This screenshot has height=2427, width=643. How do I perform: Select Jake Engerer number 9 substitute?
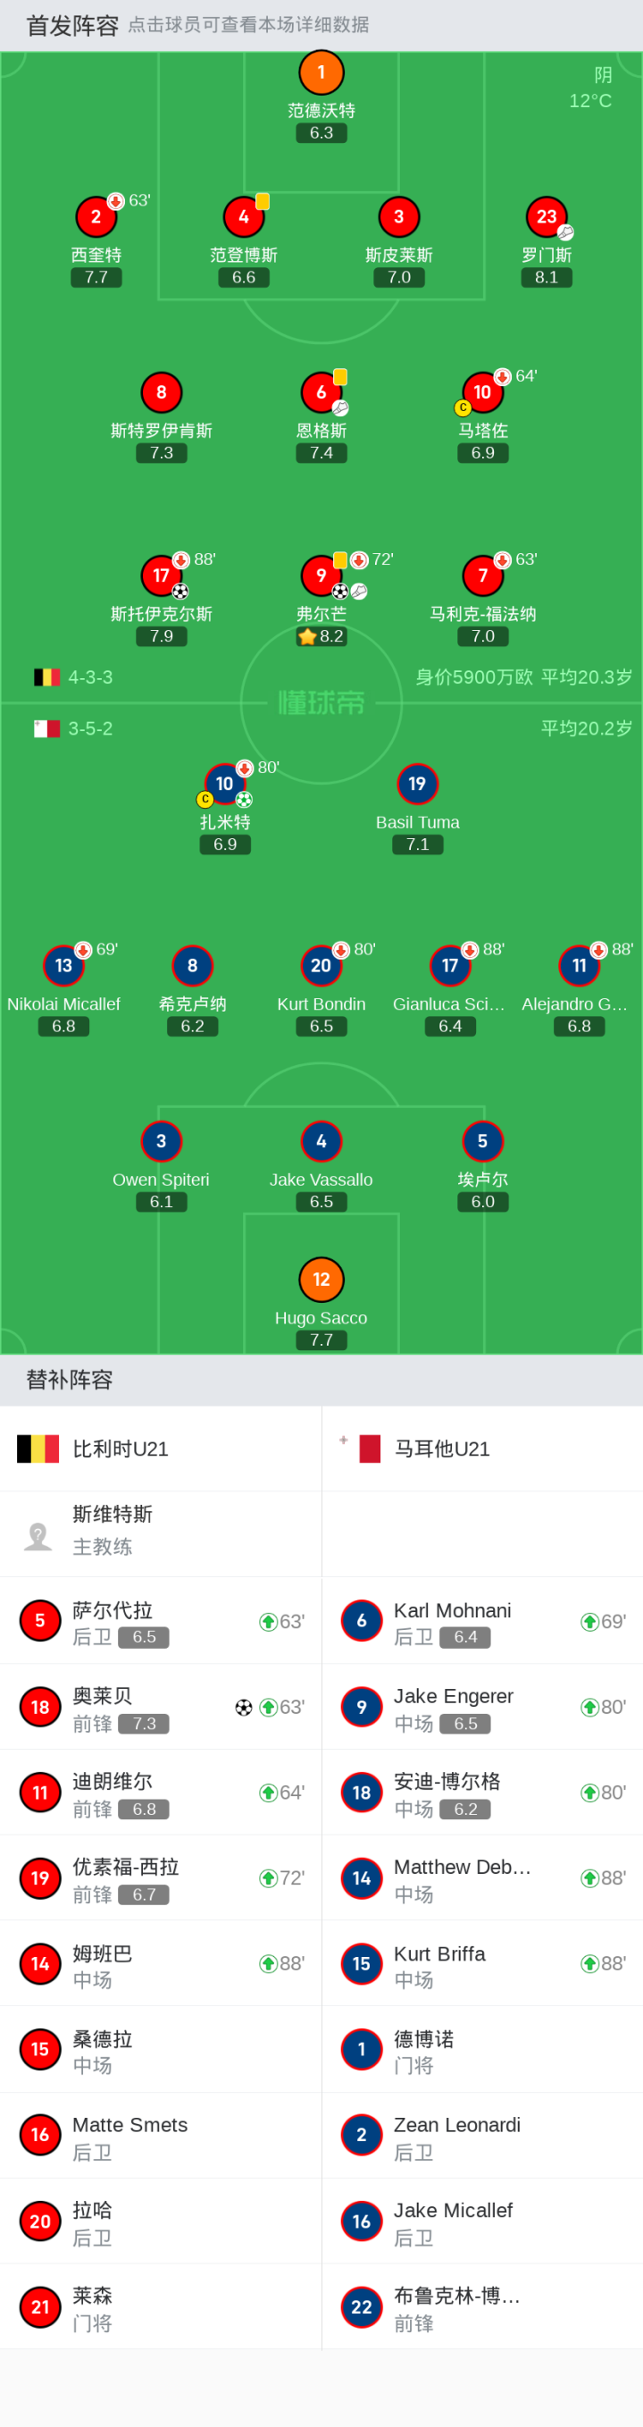tap(482, 1707)
